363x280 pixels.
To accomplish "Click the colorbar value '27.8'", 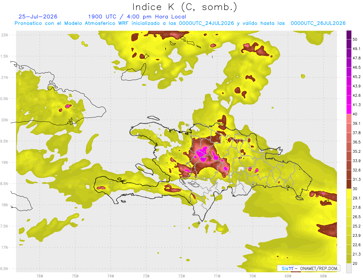I will (x=357, y=207).
